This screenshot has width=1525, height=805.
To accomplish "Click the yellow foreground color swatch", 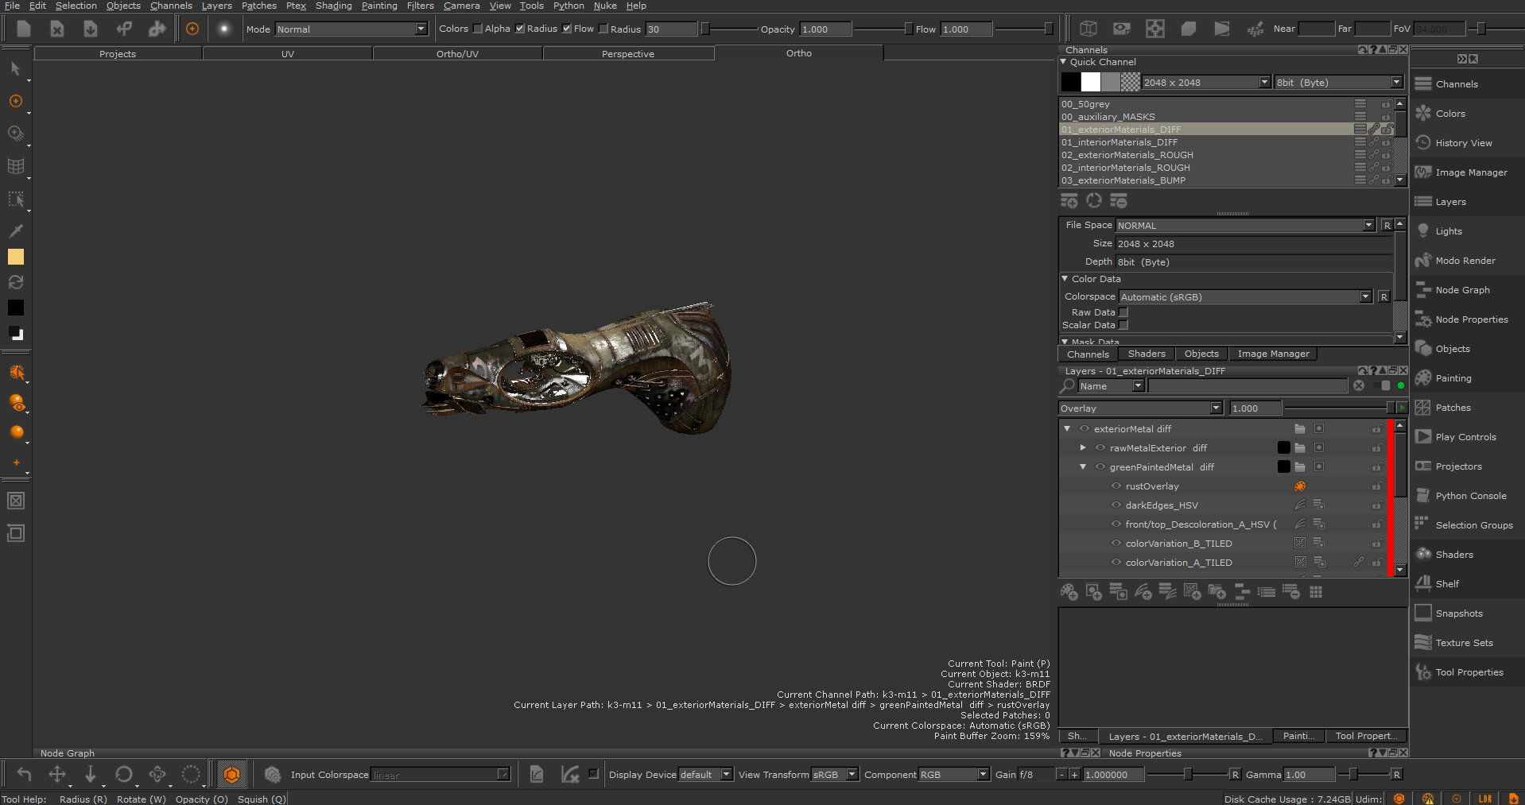I will 16,257.
